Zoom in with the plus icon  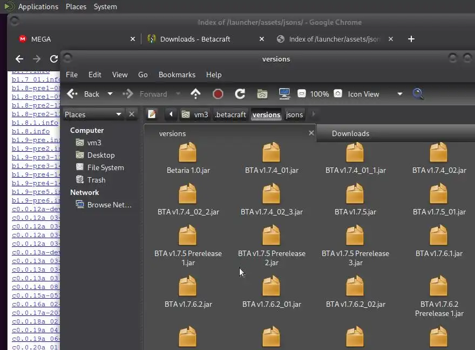pos(338,93)
